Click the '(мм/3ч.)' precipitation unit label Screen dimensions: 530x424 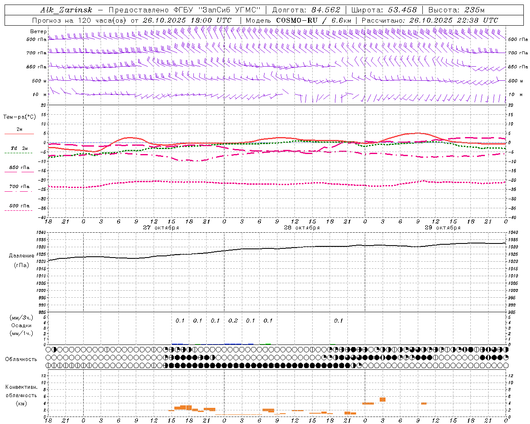point(21,318)
